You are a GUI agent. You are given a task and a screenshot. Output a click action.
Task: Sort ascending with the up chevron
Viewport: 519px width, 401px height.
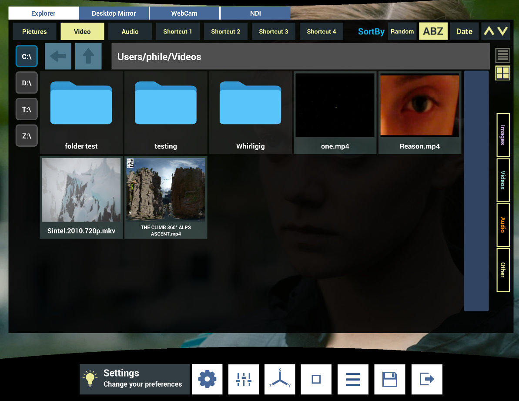click(x=489, y=31)
